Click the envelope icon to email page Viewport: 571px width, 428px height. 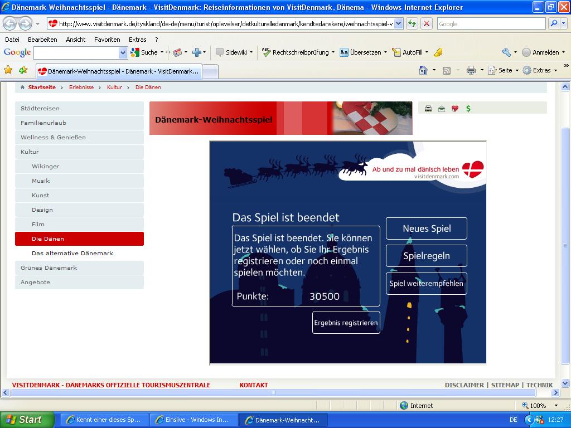[x=442, y=109]
